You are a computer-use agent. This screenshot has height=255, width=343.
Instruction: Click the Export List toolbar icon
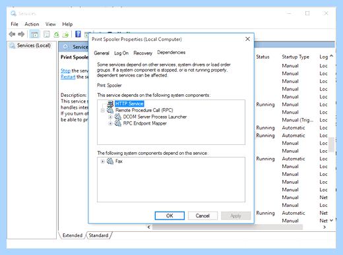[x=65, y=34]
